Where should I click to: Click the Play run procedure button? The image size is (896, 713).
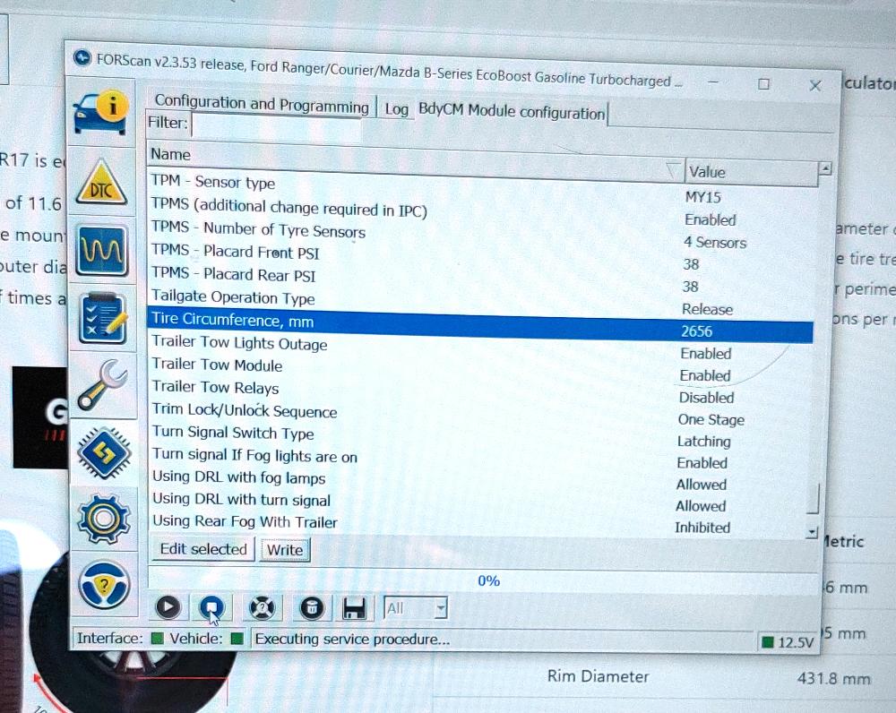(168, 606)
